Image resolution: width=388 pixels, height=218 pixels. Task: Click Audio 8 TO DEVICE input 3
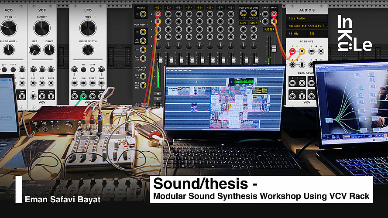tap(312, 51)
